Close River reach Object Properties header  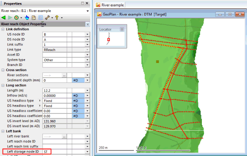[88, 24]
